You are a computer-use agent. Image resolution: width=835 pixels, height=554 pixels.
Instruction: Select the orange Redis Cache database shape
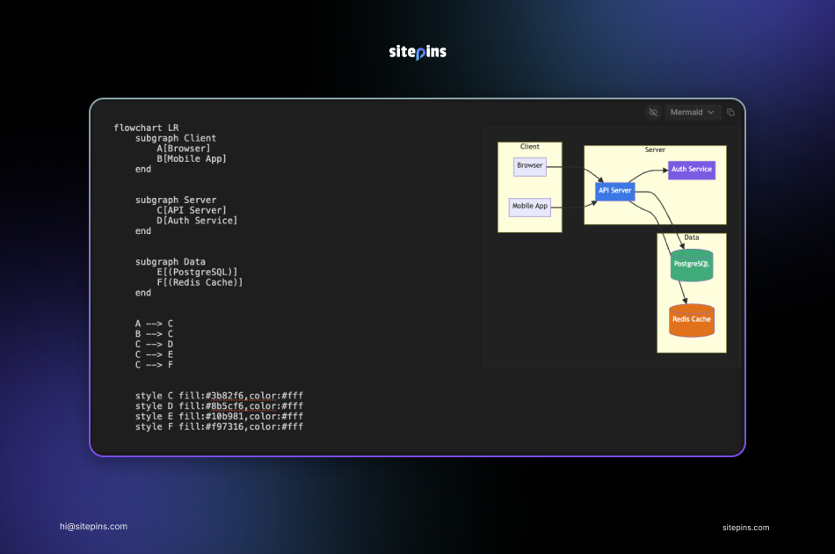pyautogui.click(x=692, y=319)
